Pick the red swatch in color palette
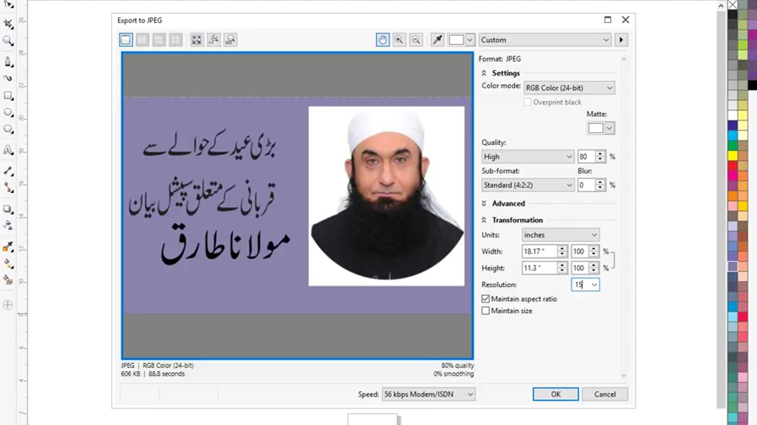757x425 pixels. point(733,166)
